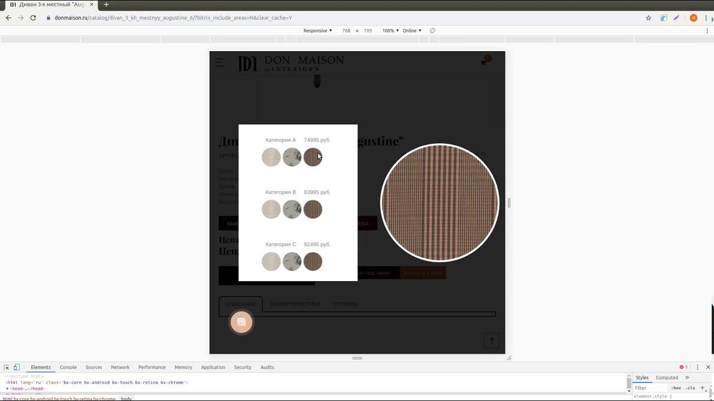
Task: Open the 100% zoom dropdown
Action: click(390, 31)
